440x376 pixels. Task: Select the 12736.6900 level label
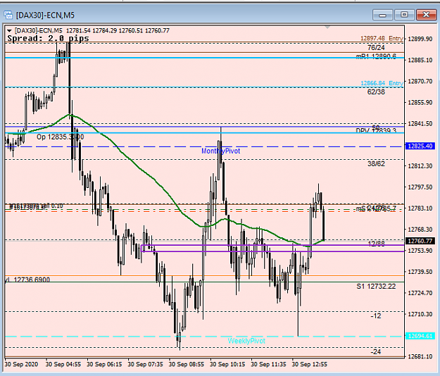[x=27, y=280]
